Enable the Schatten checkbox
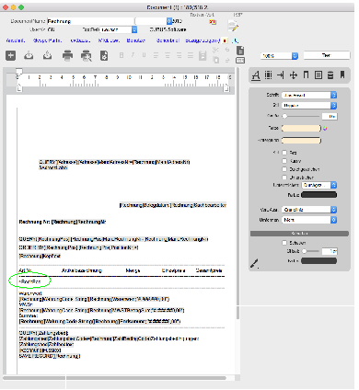The height and width of the screenshot is (390, 359). click(x=284, y=243)
